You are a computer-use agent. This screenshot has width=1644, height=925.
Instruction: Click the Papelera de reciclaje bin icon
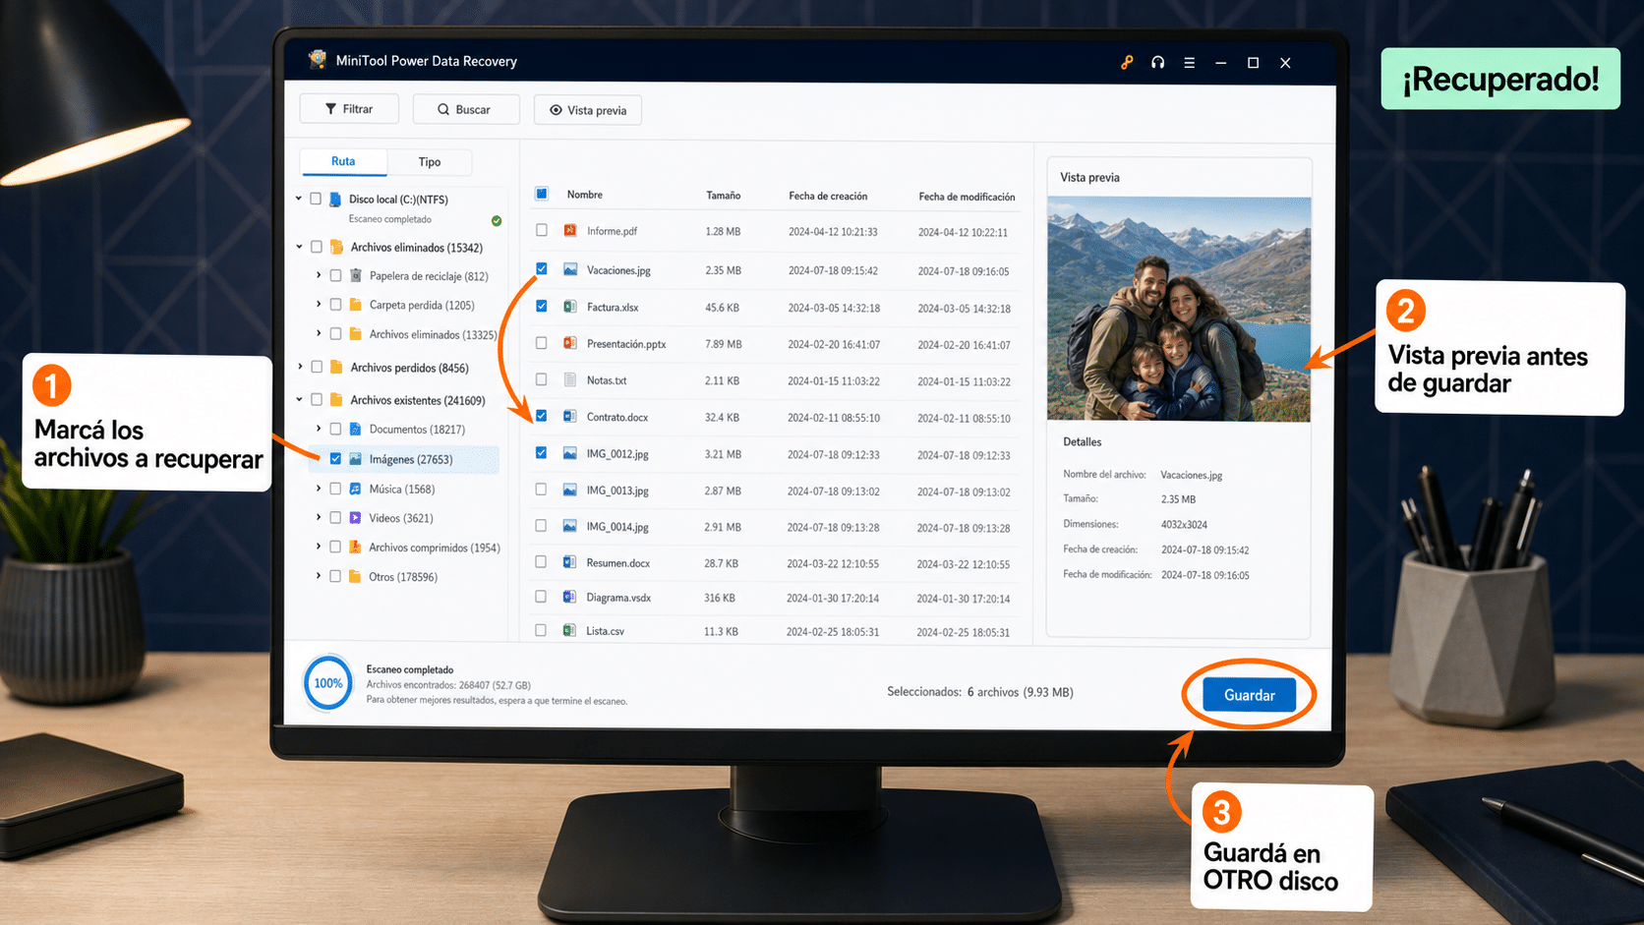(x=356, y=275)
